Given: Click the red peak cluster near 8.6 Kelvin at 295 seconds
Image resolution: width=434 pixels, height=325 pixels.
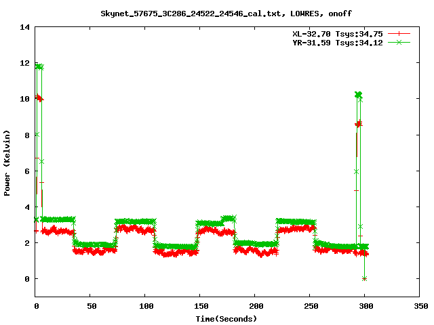Looking at the screenshot, I should [x=359, y=124].
